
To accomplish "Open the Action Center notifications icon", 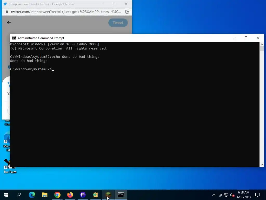I will pos(257,195).
